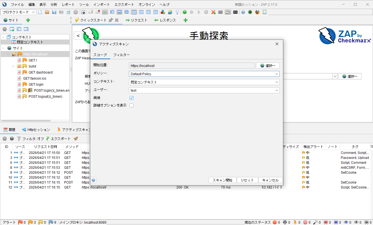Expand the build node in the site tree
This screenshot has width=373, height=225.
(13, 66)
